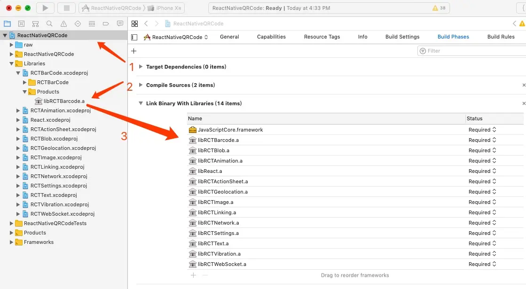Change libReact.a Required status stepper
Screen dimensions: 526x289
click(x=494, y=171)
